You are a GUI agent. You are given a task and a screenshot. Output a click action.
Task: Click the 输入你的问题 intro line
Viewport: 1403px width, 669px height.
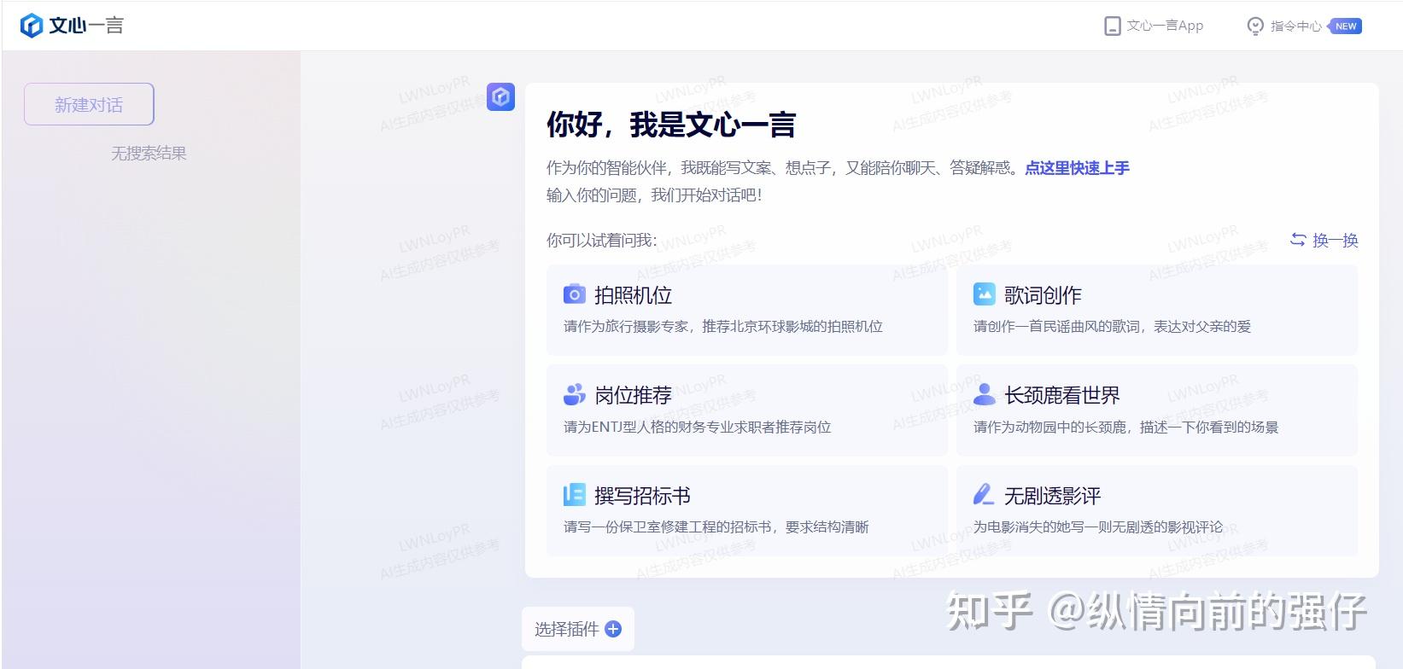(654, 195)
